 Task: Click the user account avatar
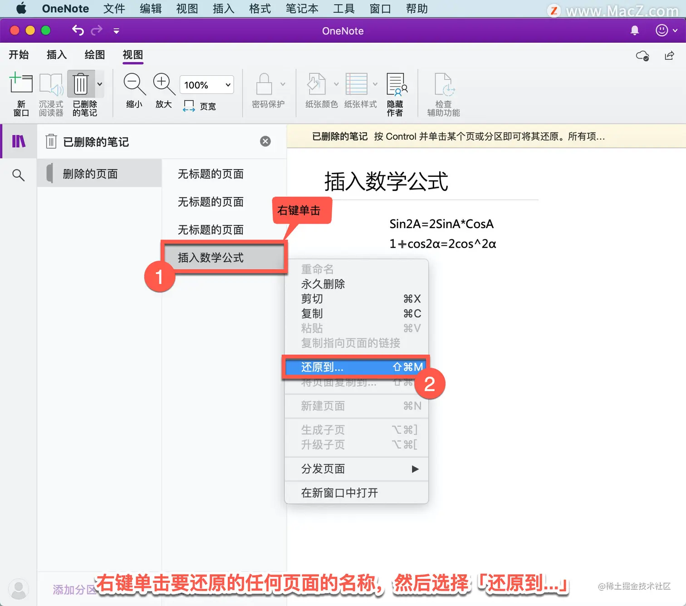(x=19, y=589)
